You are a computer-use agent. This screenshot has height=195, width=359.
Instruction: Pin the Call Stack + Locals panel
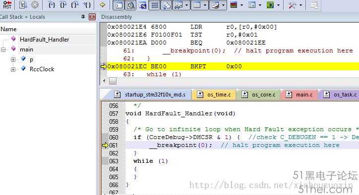pos(83,17)
